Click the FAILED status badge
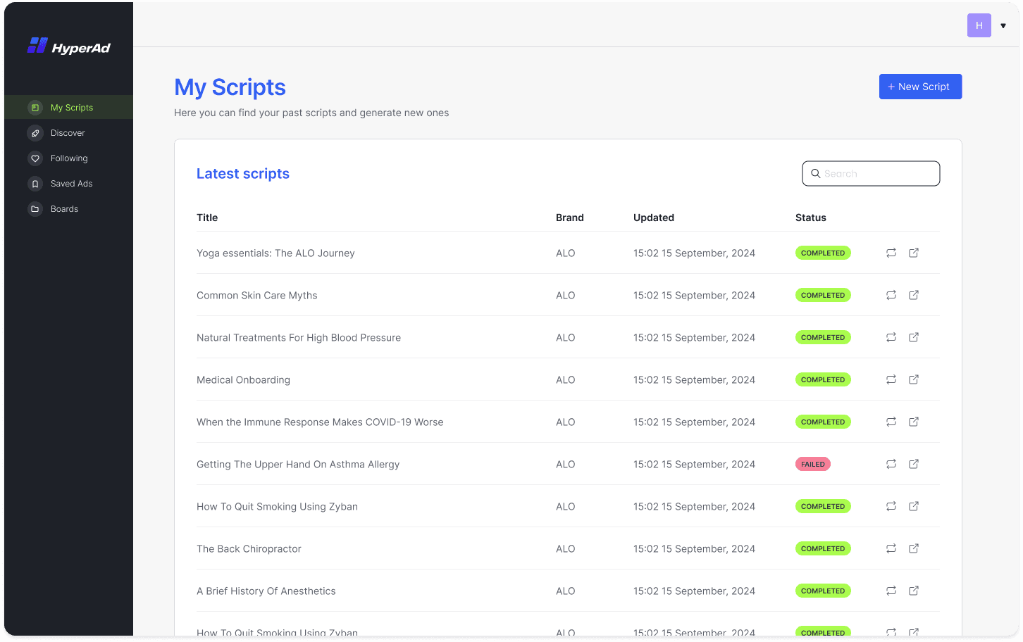Viewport: 1023px width, 642px height. pyautogui.click(x=812, y=464)
